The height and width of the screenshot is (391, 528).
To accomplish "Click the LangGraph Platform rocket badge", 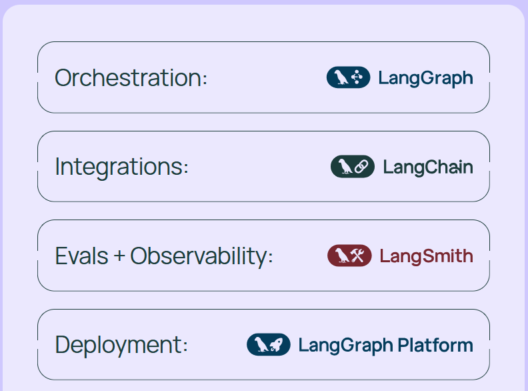I will pyautogui.click(x=269, y=344).
